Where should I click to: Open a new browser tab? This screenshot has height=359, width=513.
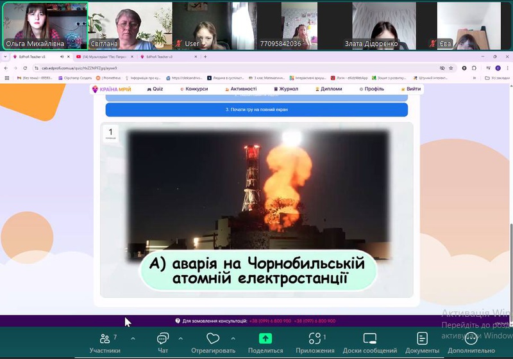pos(205,56)
